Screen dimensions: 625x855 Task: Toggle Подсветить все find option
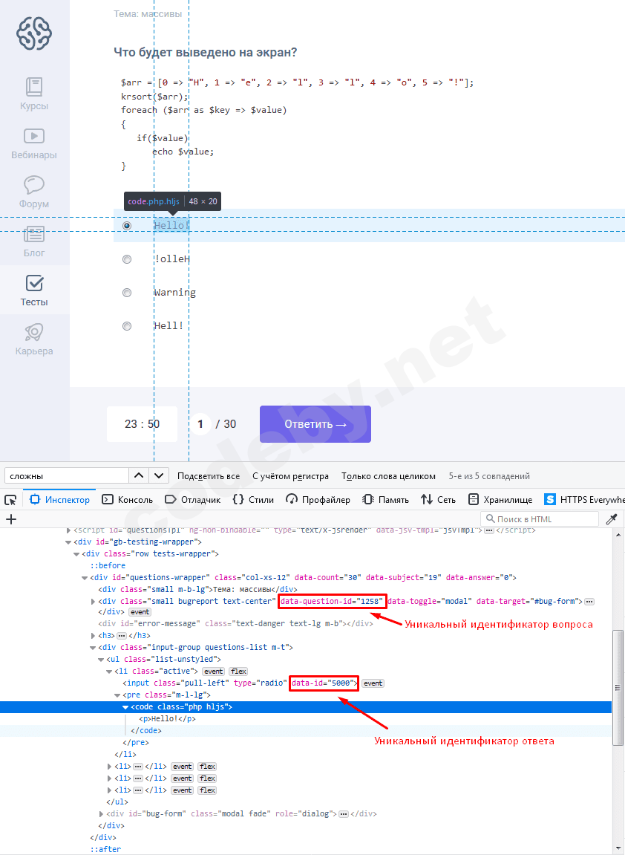coord(209,476)
